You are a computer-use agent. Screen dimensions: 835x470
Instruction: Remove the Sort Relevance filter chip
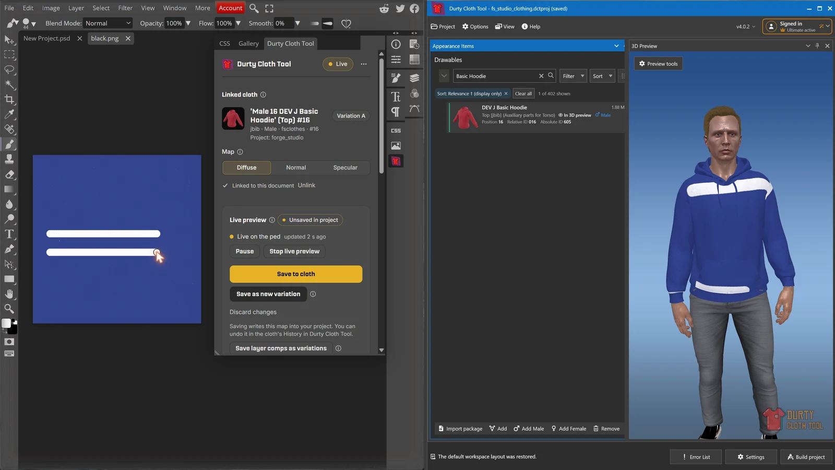506,94
